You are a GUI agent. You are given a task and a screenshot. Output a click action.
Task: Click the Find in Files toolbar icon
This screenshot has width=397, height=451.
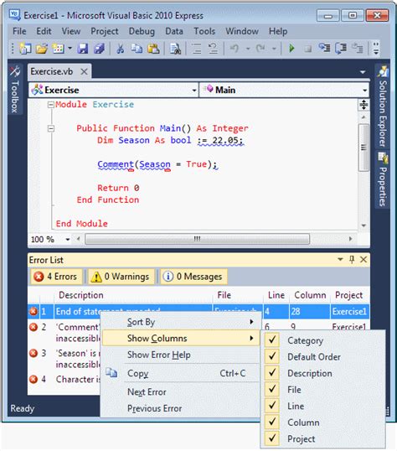pyautogui.click(x=175, y=49)
